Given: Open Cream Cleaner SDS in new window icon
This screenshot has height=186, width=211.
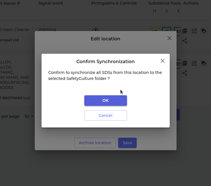Looking at the screenshot, I should pos(194,31).
